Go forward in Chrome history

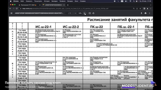[13, 8]
